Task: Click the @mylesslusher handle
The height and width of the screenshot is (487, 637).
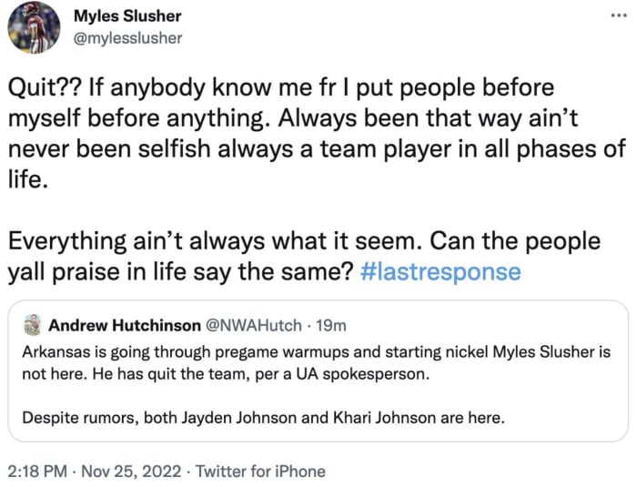Action: pos(127,38)
